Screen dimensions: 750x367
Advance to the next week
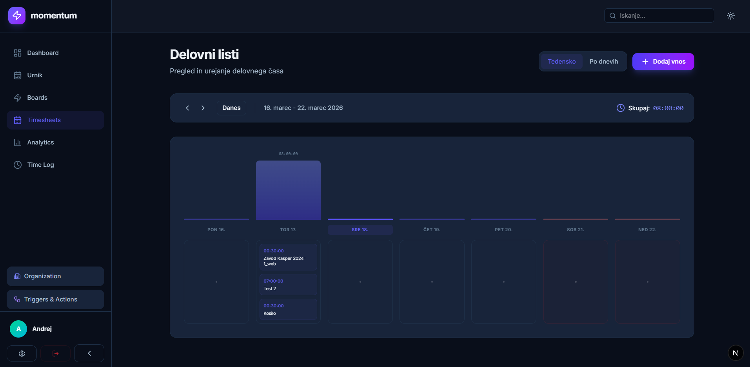[x=203, y=108]
